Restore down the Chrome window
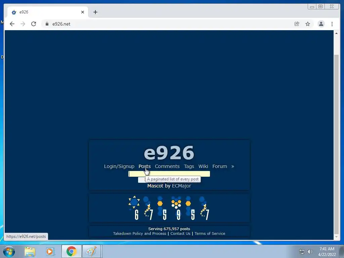 tap(320, 7)
